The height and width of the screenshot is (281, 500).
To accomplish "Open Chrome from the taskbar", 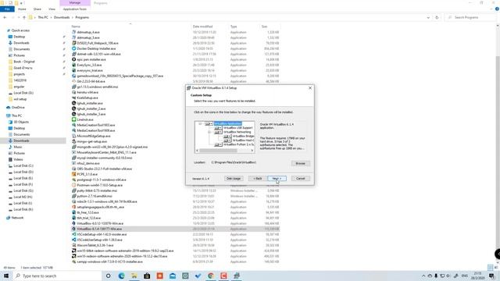I will [x=210, y=276].
